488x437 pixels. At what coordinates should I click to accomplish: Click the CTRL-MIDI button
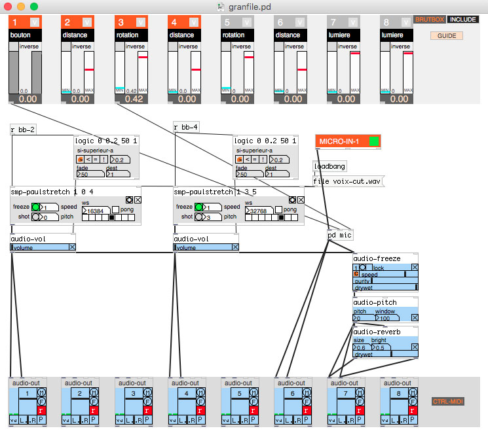[x=448, y=402]
